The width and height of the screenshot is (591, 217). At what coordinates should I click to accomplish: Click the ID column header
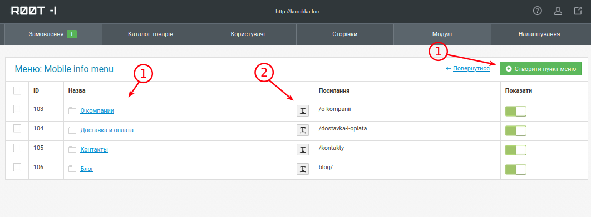36,90
